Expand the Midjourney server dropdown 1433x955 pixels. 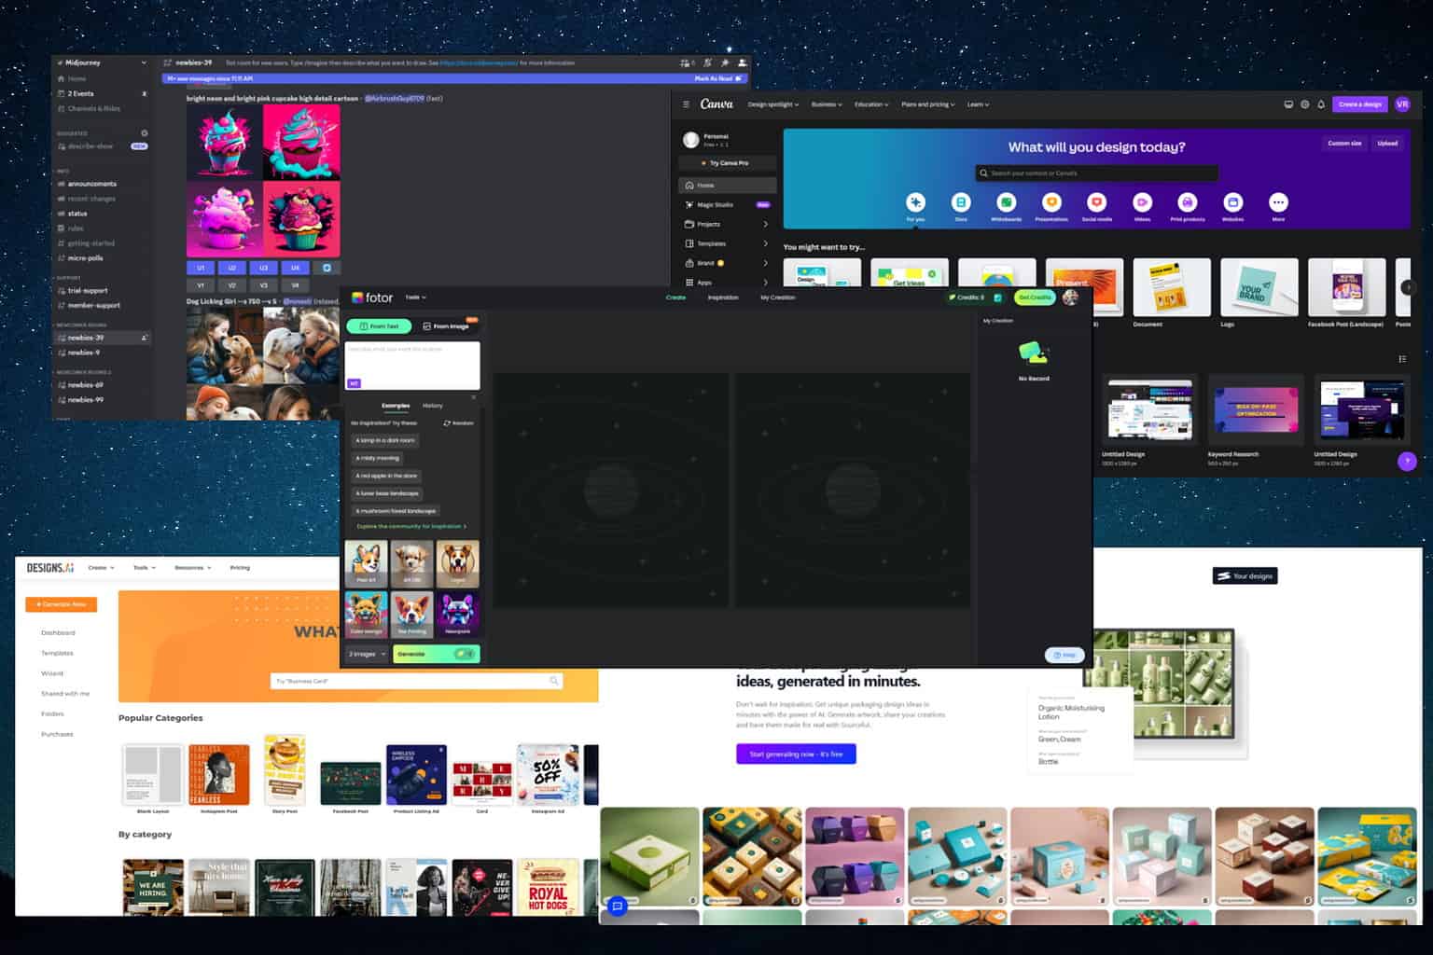click(143, 62)
